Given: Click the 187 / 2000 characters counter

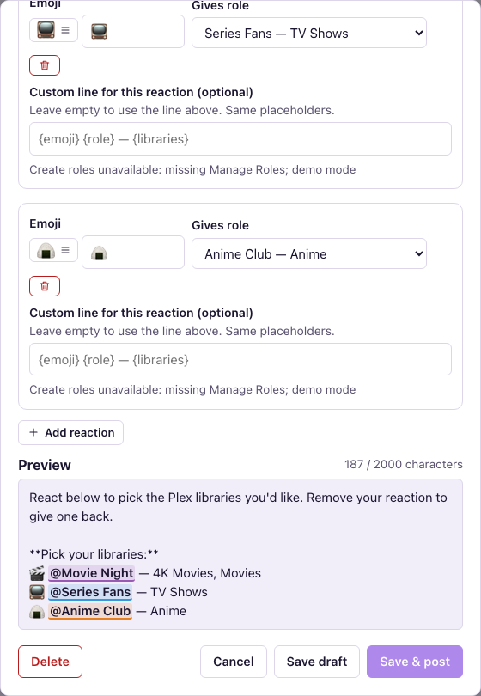Looking at the screenshot, I should pyautogui.click(x=404, y=464).
